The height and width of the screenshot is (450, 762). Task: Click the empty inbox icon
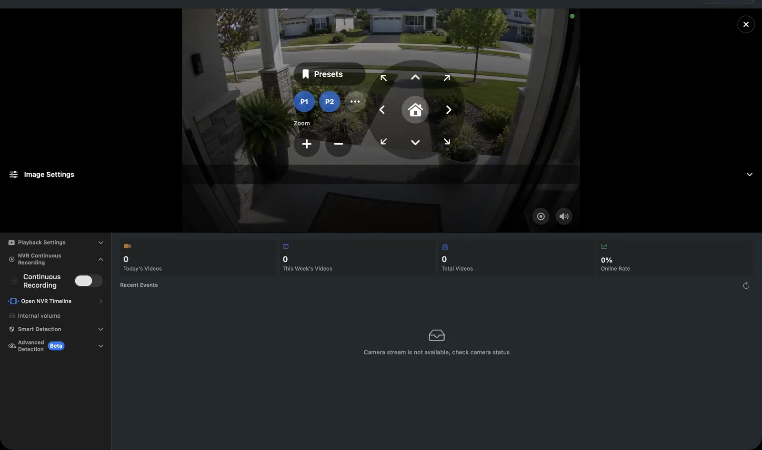(x=437, y=335)
